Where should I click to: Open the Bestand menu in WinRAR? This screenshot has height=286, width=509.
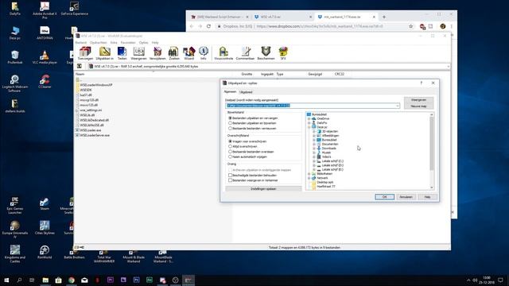[81, 42]
